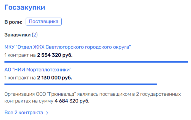Image resolution: width=191 pixels, height=120 pixels.
Task: Click the word "Организация" starting the summary
Action: (x=17, y=94)
